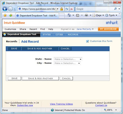Open the Jane McCarty user dropdown
This screenshot has width=123, height=114.
(x=85, y=29)
